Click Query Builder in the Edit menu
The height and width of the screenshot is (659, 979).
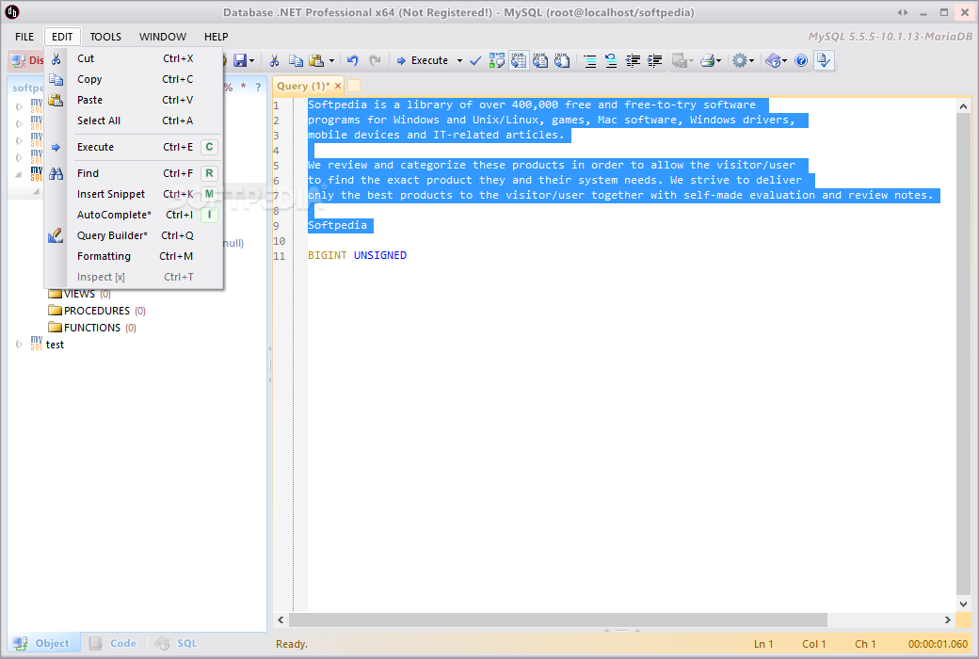pos(112,235)
